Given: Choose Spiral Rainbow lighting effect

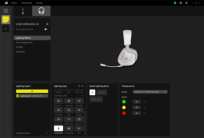Looking at the screenshot, I should pos(69,119).
